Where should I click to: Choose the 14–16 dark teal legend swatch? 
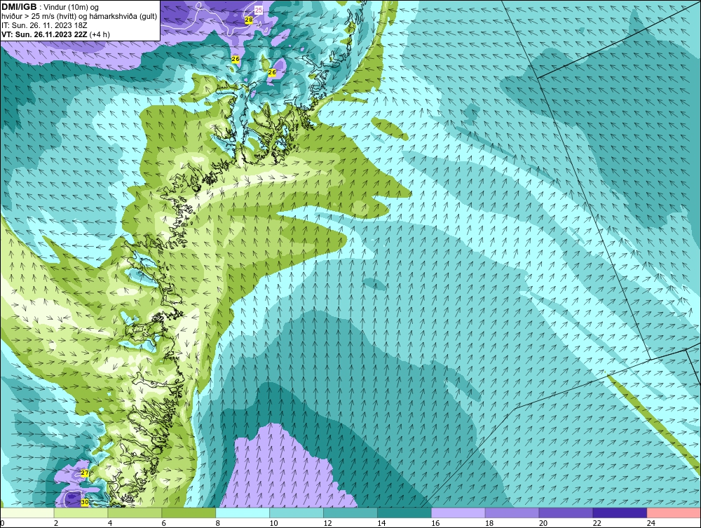pos(404,513)
